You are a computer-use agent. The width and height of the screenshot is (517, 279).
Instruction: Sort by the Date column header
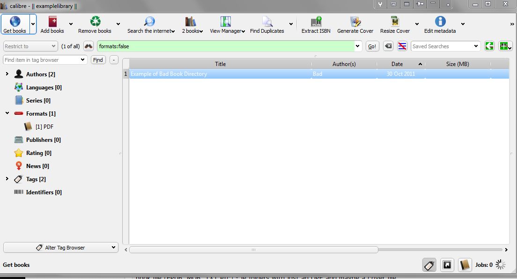click(400, 64)
